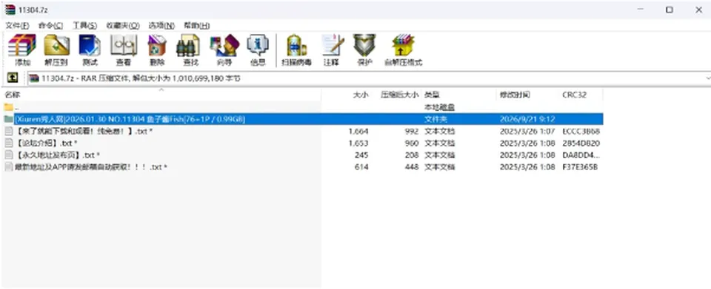Image resolution: width=711 pixels, height=289 pixels.
Task: Open the 查找 (Find) binoculars tool
Action: [190, 50]
